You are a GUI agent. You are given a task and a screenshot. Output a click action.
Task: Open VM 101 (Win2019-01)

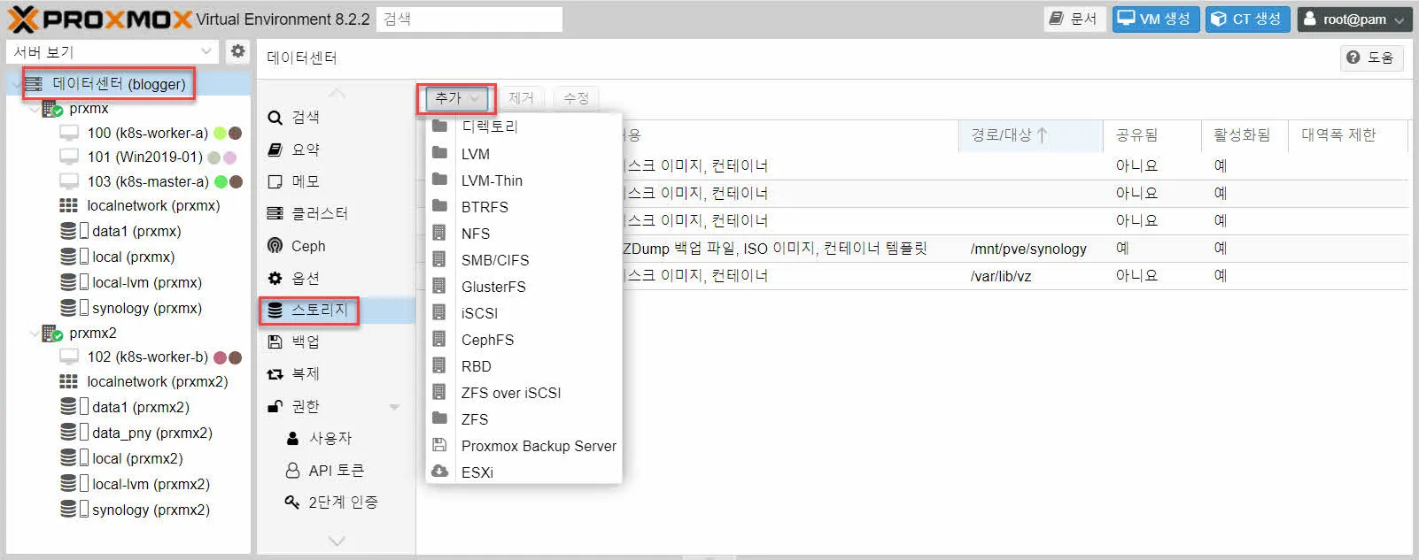[x=144, y=157]
